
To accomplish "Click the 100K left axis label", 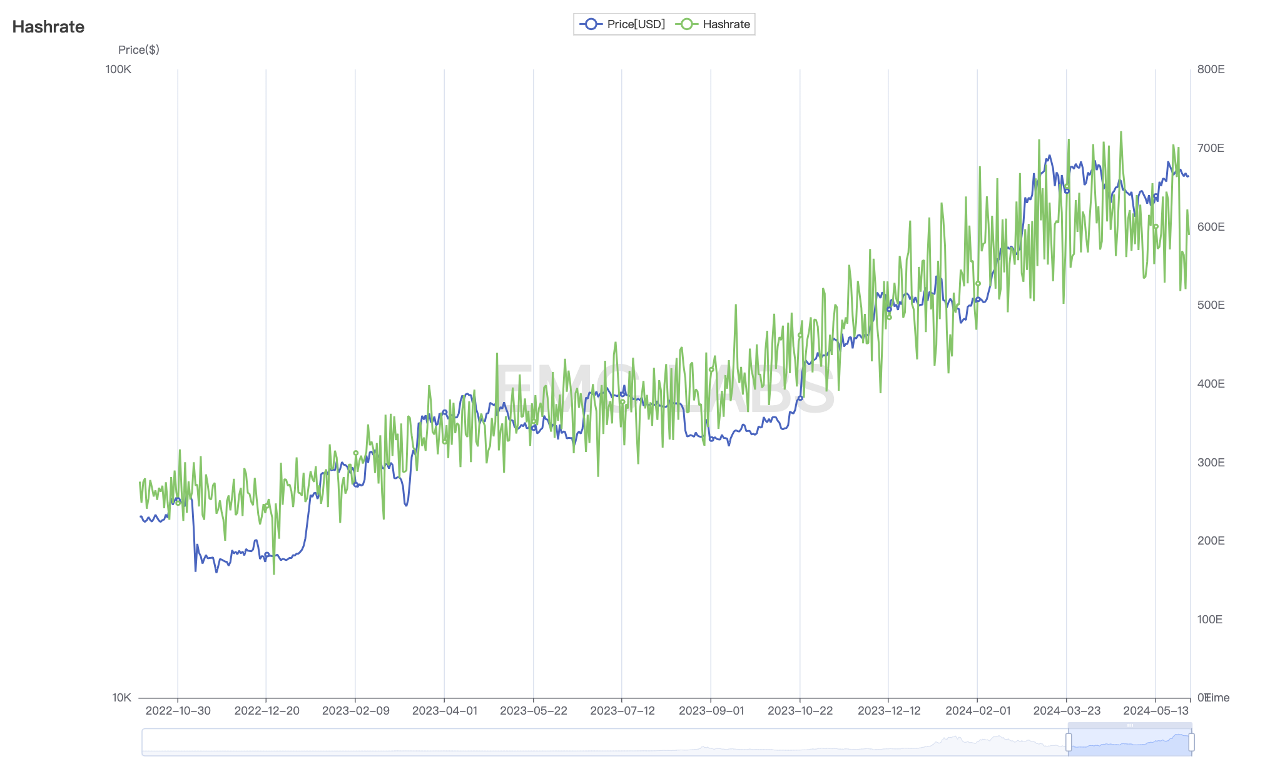I will [118, 69].
